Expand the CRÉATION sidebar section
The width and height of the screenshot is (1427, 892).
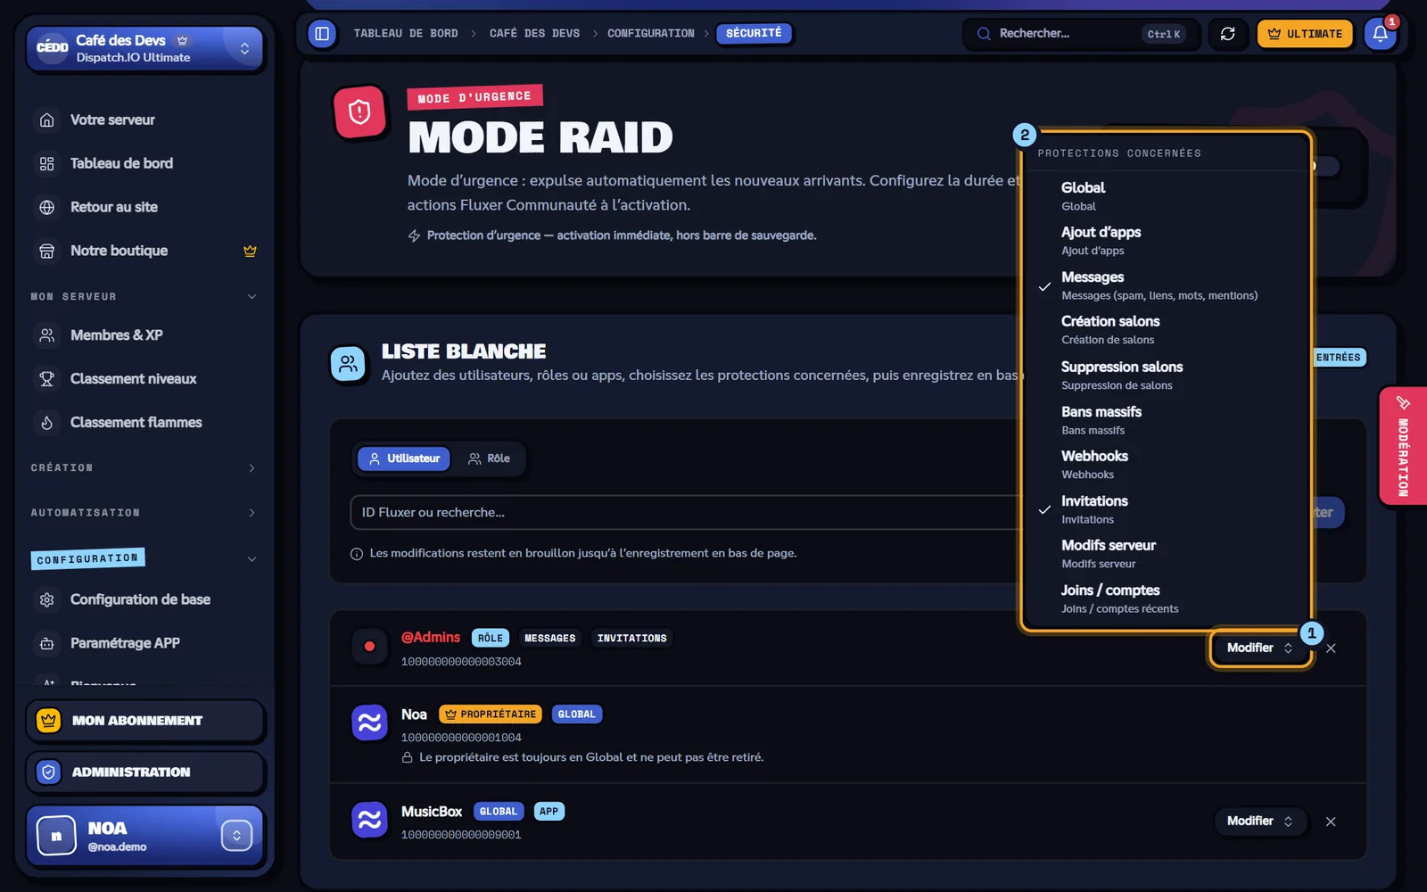[143, 468]
